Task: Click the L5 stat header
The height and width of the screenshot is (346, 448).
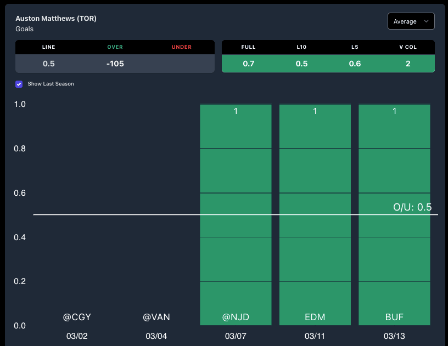Action: [x=355, y=47]
